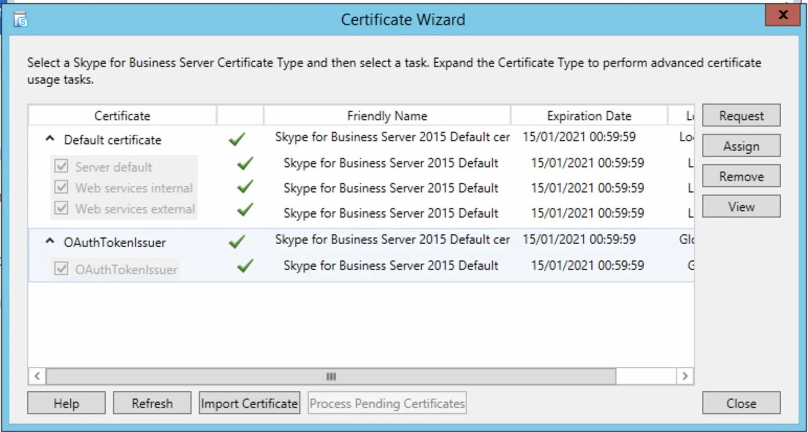Close the wizard using the Close button
Image resolution: width=808 pixels, height=432 pixels.
pos(741,403)
